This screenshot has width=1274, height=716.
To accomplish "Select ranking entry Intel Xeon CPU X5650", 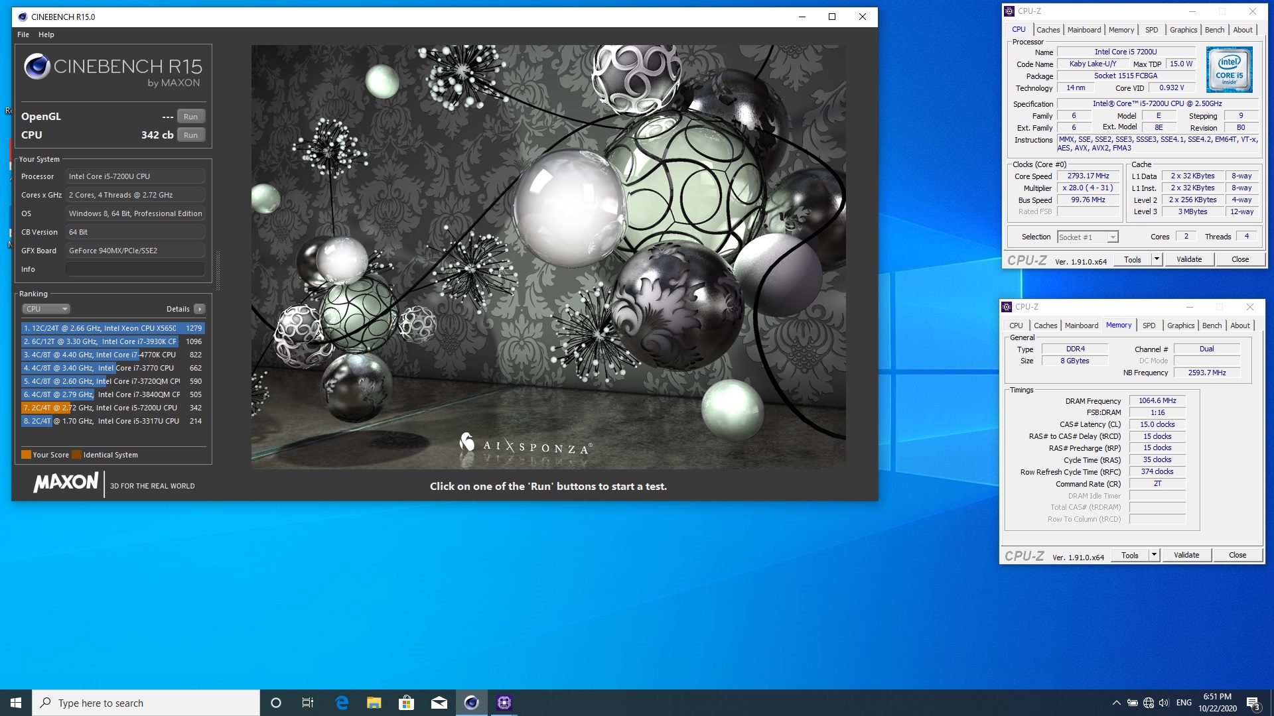I will pyautogui.click(x=113, y=328).
